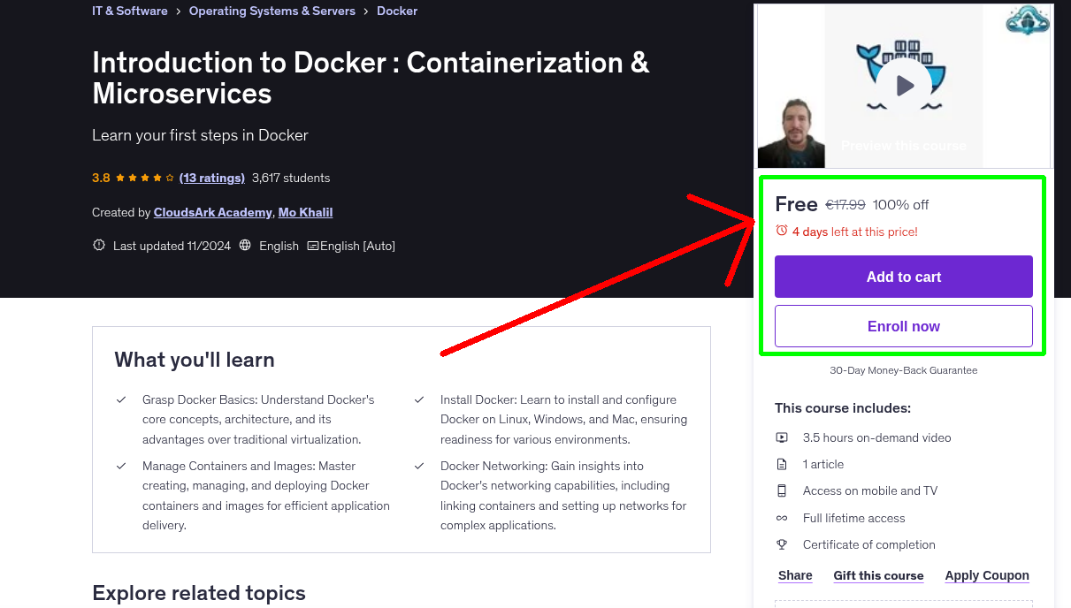This screenshot has width=1071, height=608.
Task: Click the on-demand video icon
Action: pyautogui.click(x=782, y=437)
